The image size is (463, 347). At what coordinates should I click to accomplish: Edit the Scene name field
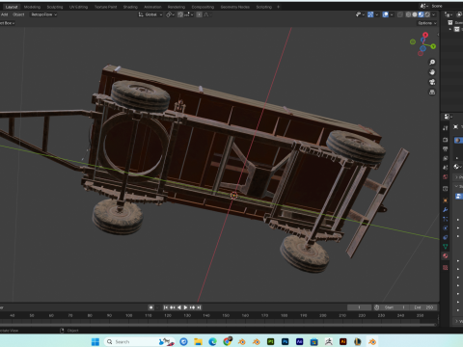click(x=447, y=6)
